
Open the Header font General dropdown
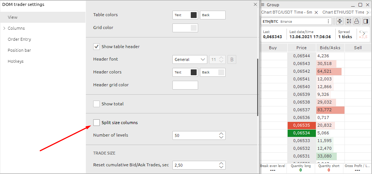point(190,59)
